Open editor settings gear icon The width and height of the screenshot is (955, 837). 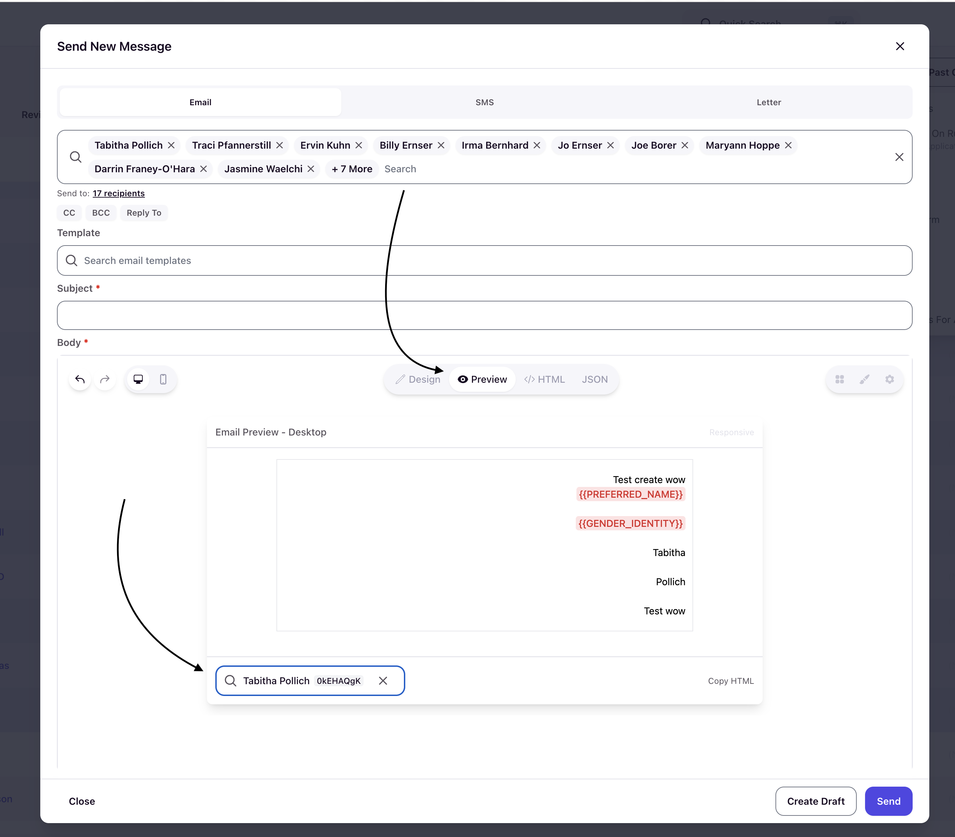click(x=890, y=379)
